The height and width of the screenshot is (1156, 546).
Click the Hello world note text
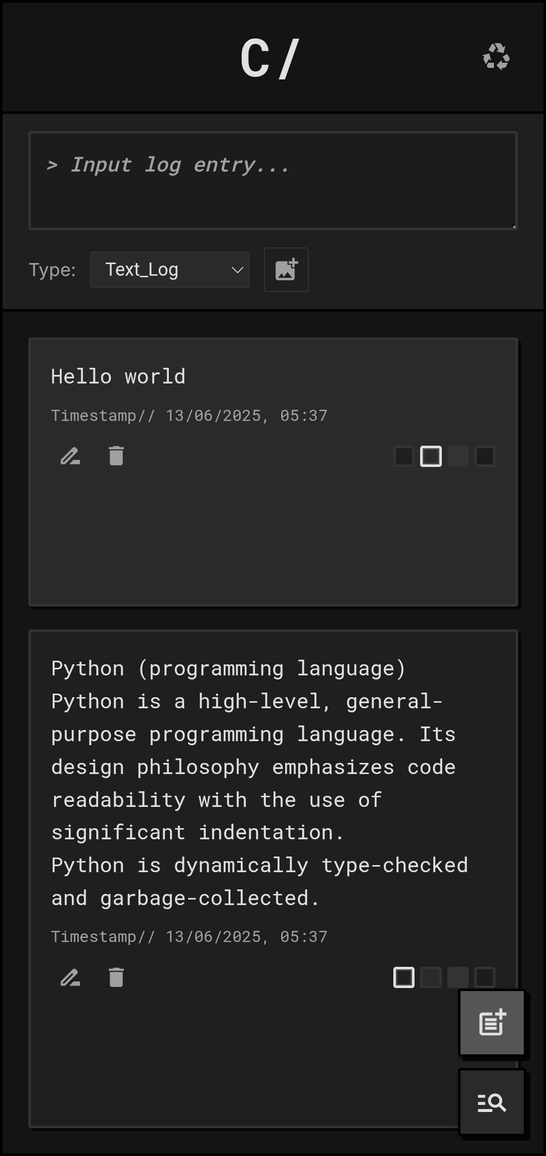(118, 377)
